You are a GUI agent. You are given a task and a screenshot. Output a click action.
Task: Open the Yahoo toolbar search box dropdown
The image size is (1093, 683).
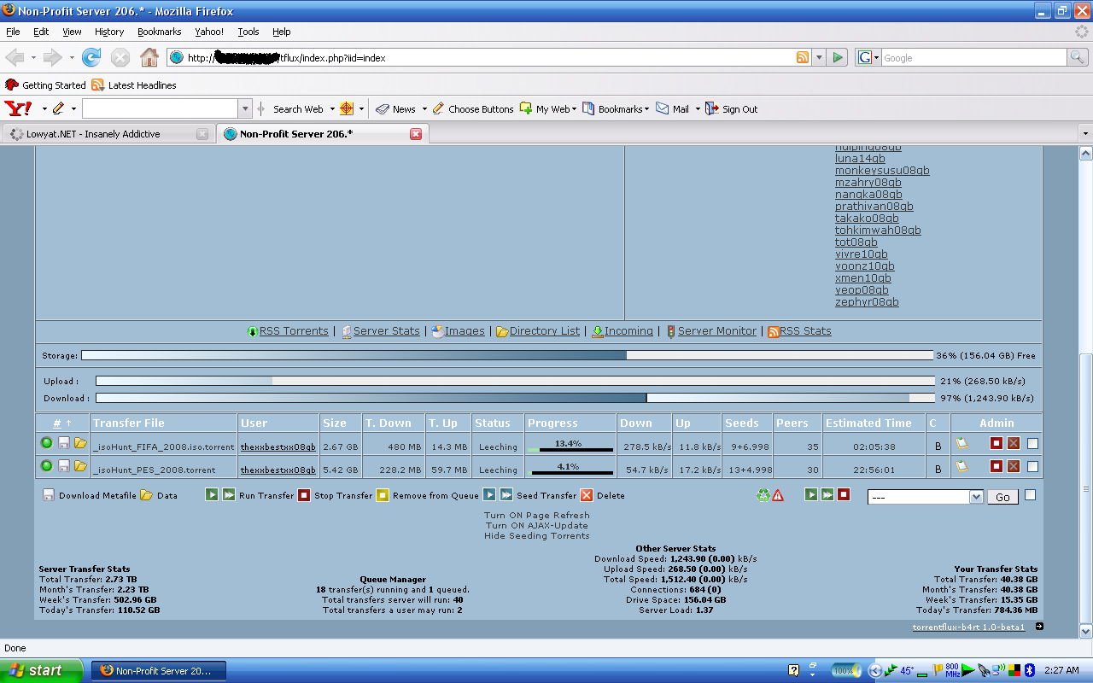pyautogui.click(x=245, y=109)
